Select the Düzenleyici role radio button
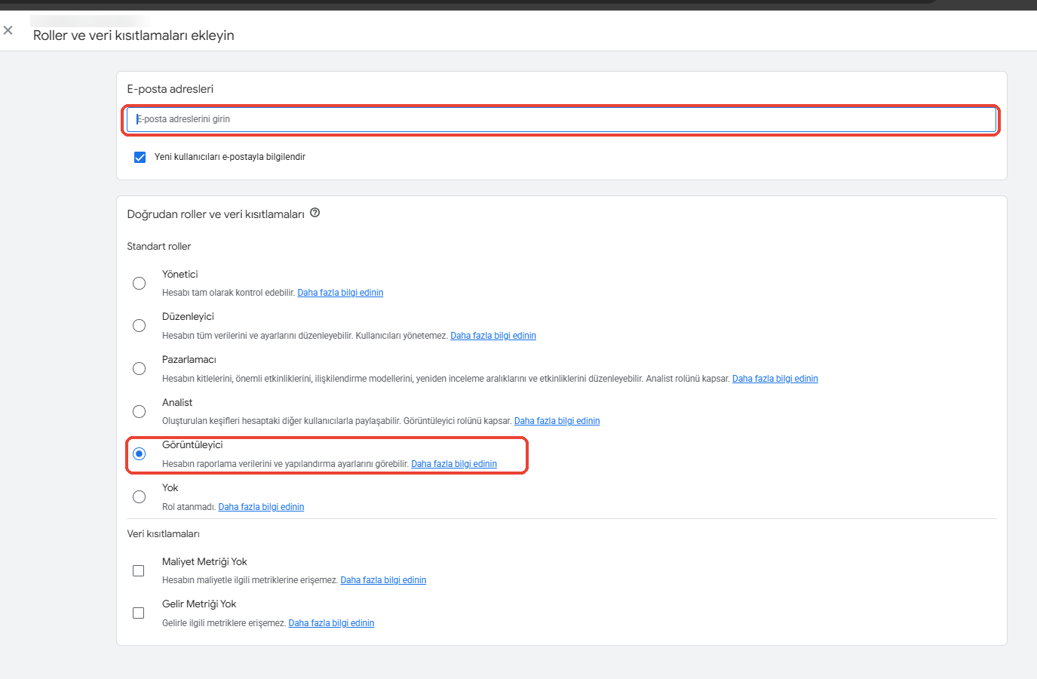The width and height of the screenshot is (1037, 679). coord(140,325)
